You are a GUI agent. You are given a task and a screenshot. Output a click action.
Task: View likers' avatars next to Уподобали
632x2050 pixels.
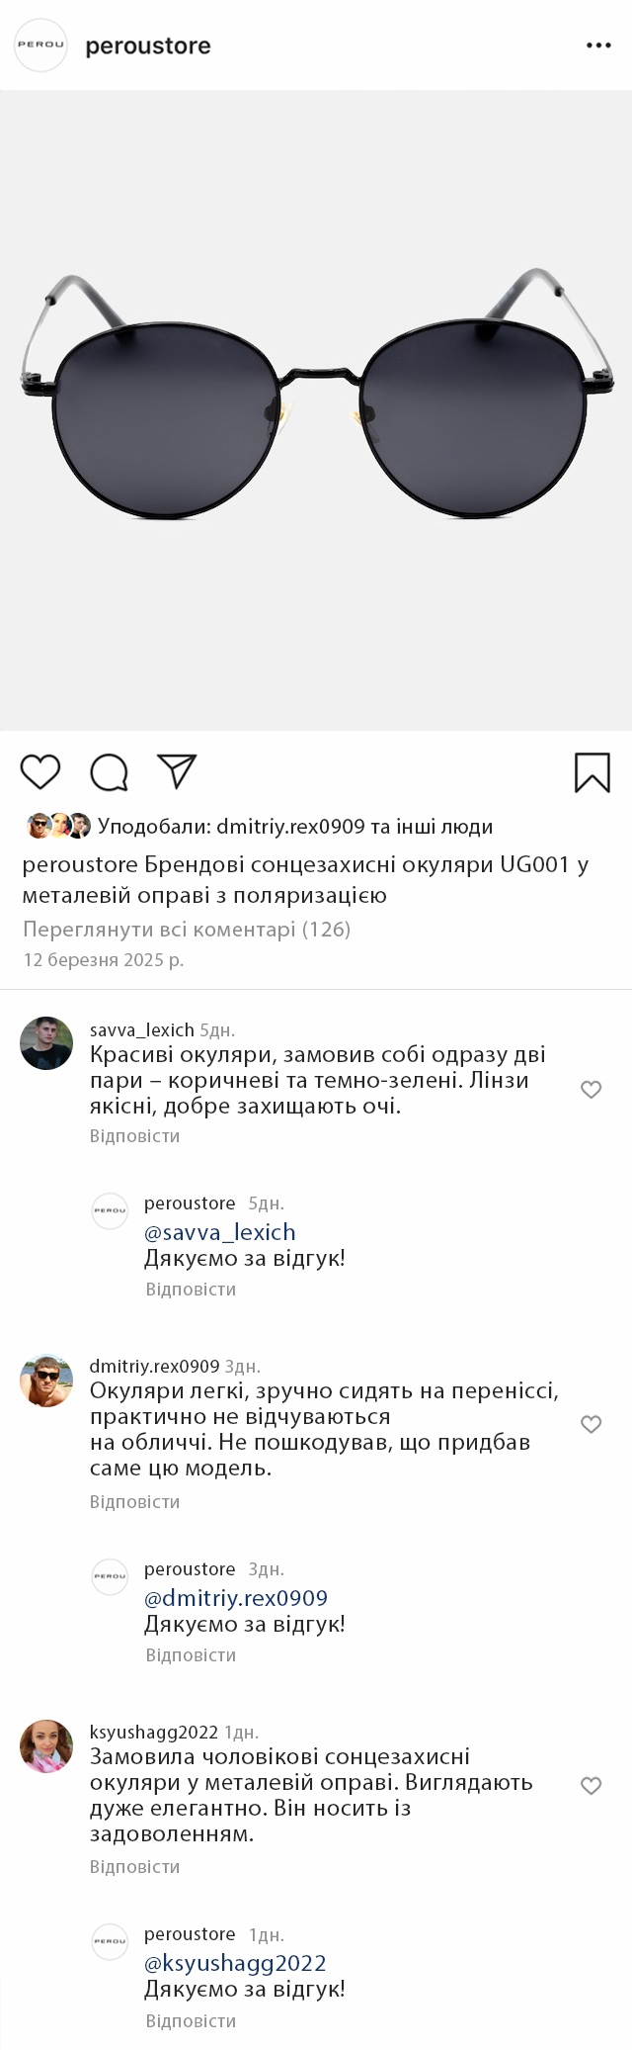pos(58,826)
